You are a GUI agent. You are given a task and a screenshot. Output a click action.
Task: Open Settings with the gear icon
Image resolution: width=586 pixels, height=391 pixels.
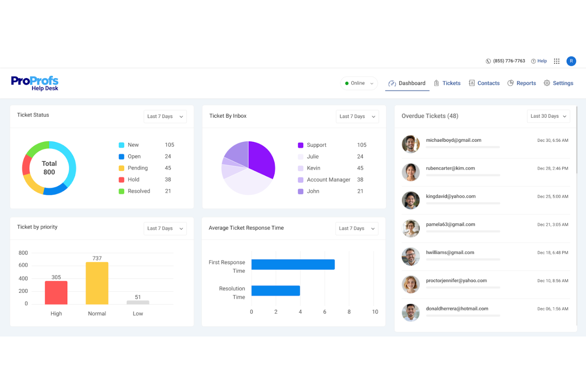(x=547, y=83)
